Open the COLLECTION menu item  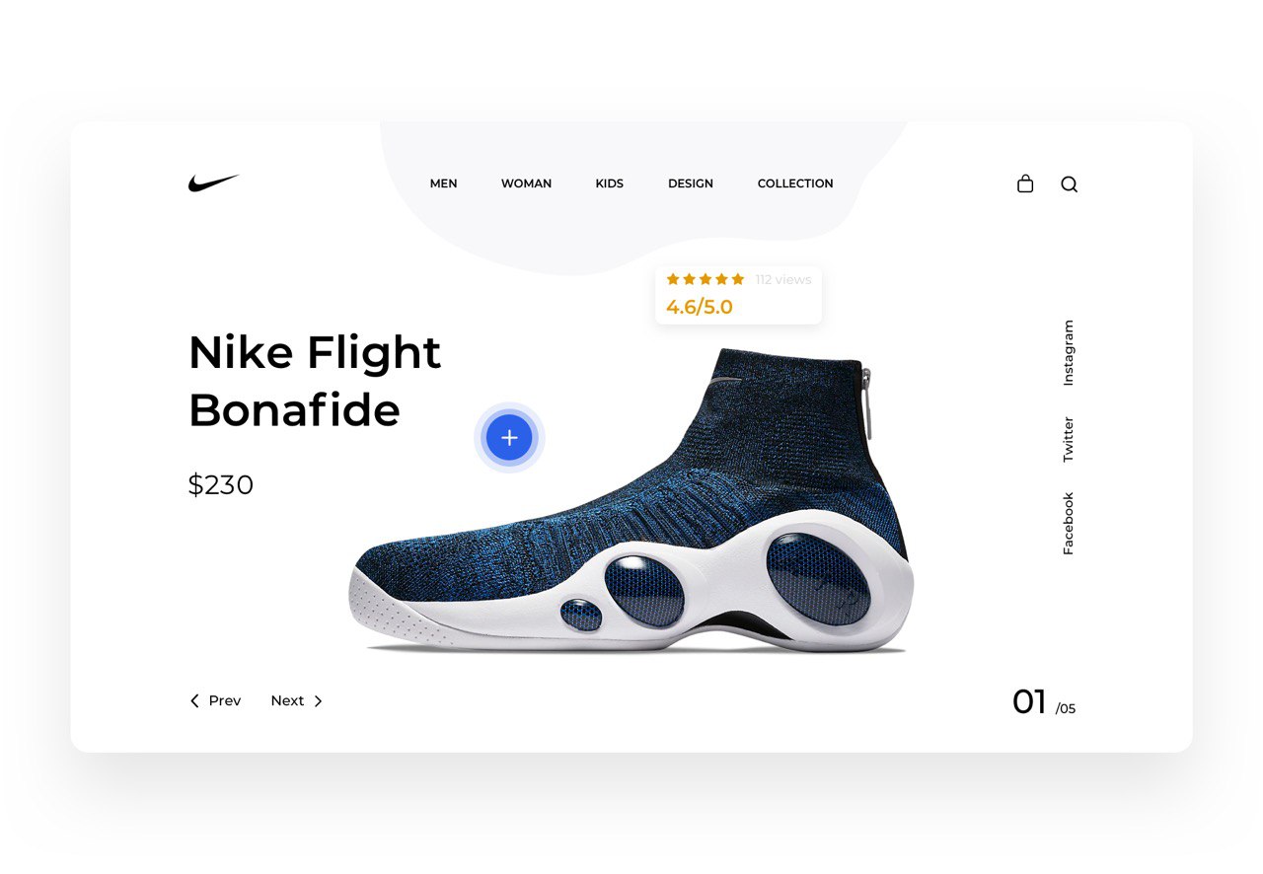pos(795,183)
